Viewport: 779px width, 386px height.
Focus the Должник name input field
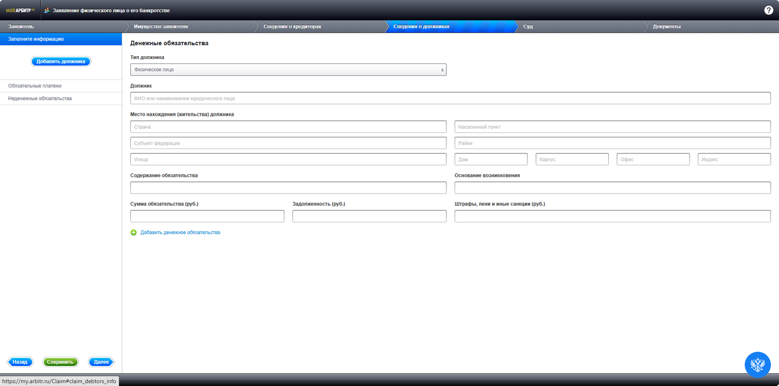pyautogui.click(x=450, y=98)
